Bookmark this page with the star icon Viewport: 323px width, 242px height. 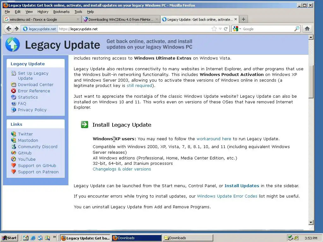coord(214,29)
